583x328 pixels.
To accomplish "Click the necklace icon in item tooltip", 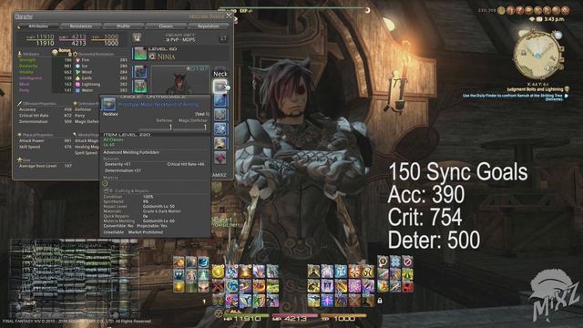I will tap(109, 105).
